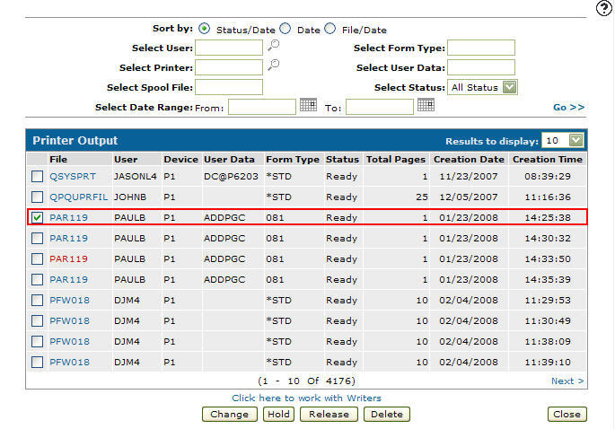Select the Status/Date sort radio button
The height and width of the screenshot is (429, 615).
[203, 29]
